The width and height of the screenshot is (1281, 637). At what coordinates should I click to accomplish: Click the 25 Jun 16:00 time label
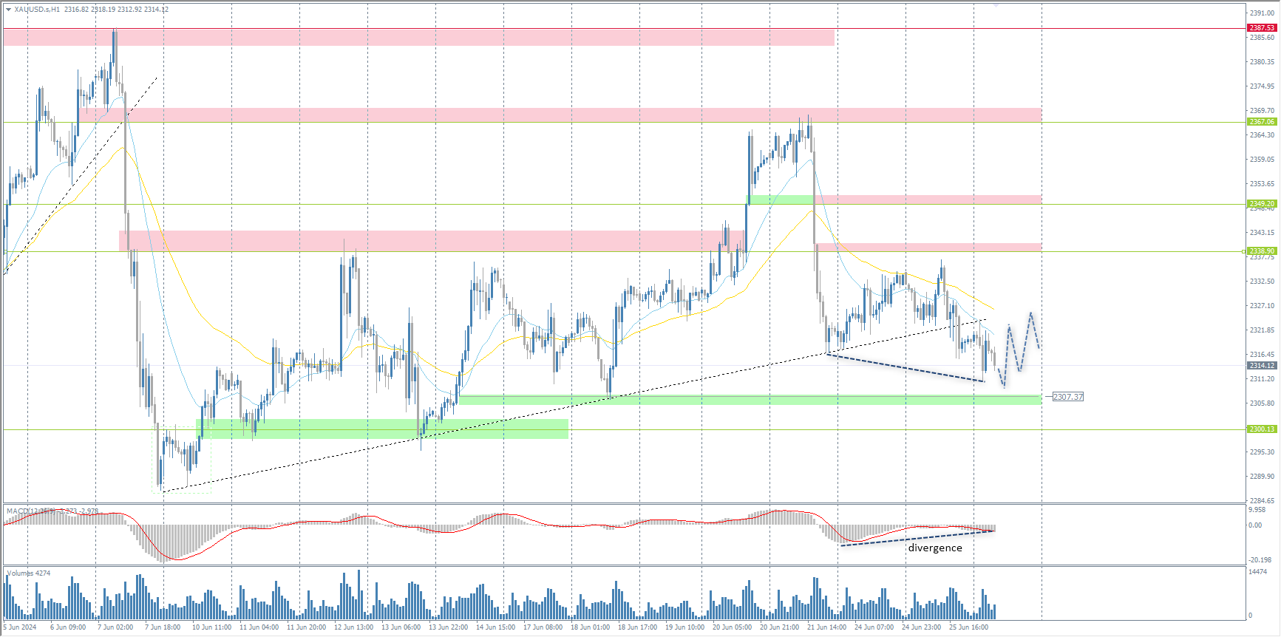[x=968, y=627]
